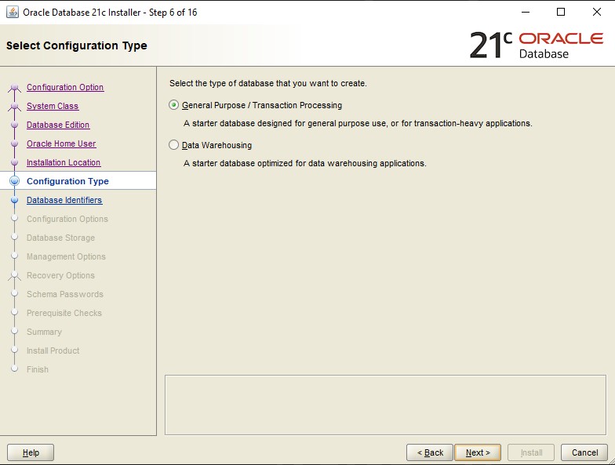Screen dimensions: 615x465
Task: Click the disabled Install button
Action: pyautogui.click(x=531, y=452)
